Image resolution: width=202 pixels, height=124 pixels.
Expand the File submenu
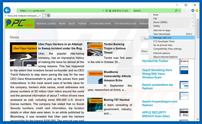coord(172,19)
